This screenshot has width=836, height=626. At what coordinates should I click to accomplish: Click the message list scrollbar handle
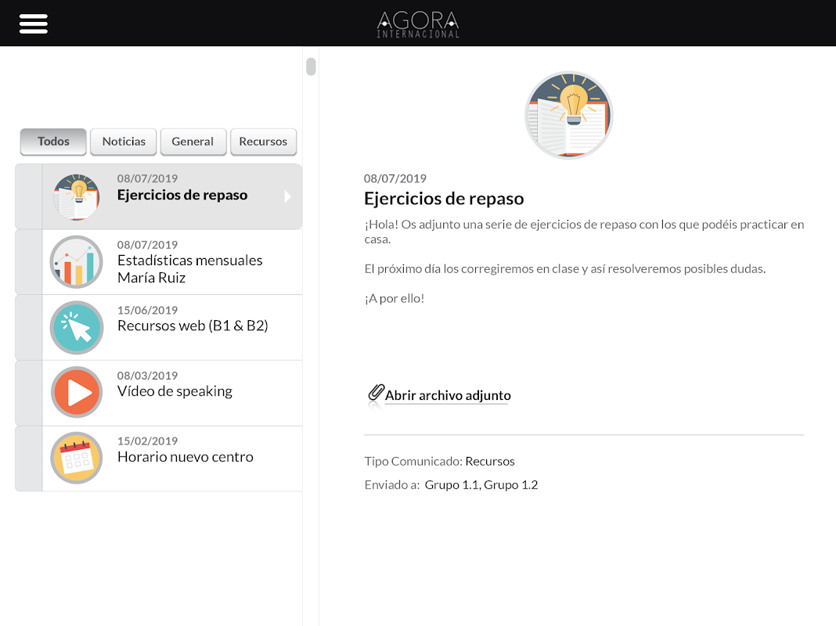tap(312, 67)
